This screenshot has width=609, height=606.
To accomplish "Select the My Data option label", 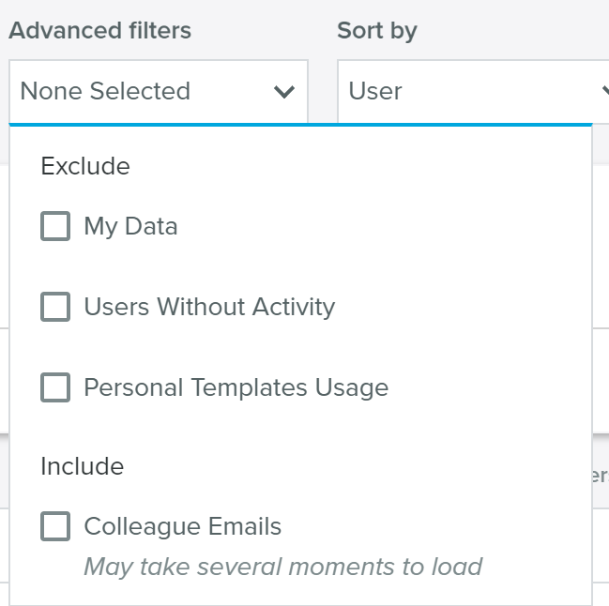I will click(130, 226).
